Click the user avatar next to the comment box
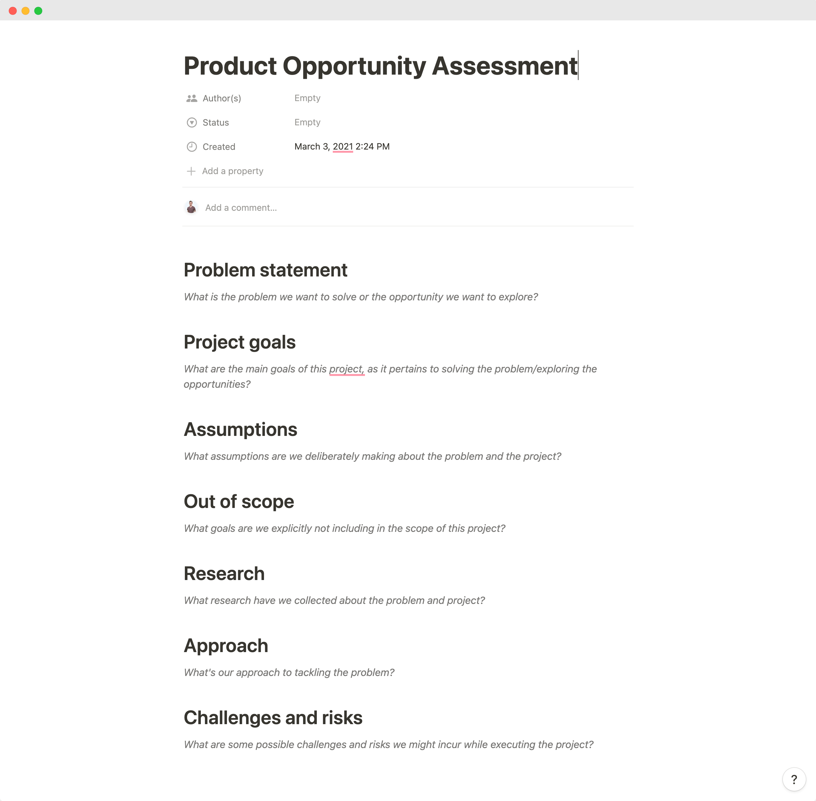 [x=191, y=207]
